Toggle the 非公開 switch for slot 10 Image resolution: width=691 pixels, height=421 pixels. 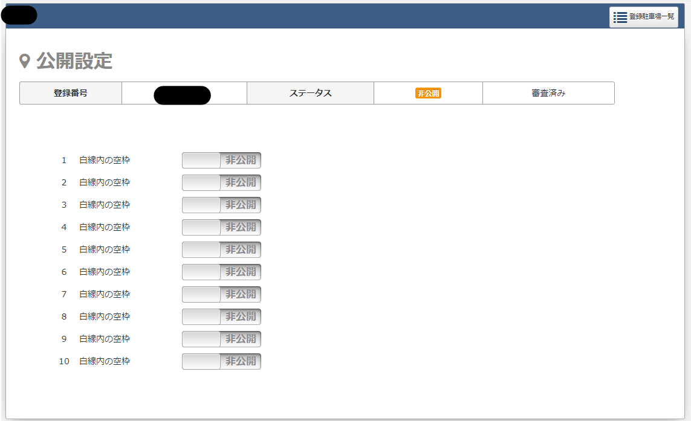(x=221, y=362)
